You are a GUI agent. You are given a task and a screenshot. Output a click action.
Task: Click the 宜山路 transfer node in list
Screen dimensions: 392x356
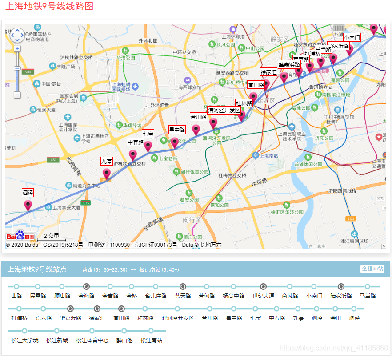pos(121,309)
